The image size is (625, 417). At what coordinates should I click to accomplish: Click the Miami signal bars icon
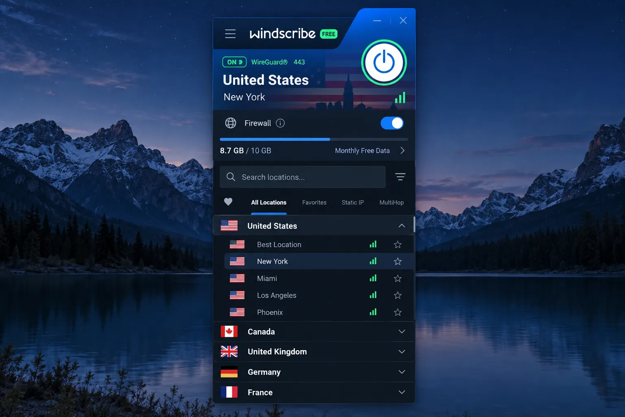(373, 278)
